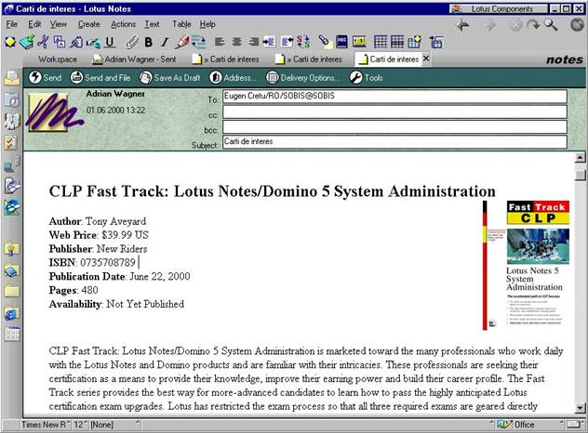The image size is (588, 433).
Task: Open the Address book button
Action: click(233, 78)
